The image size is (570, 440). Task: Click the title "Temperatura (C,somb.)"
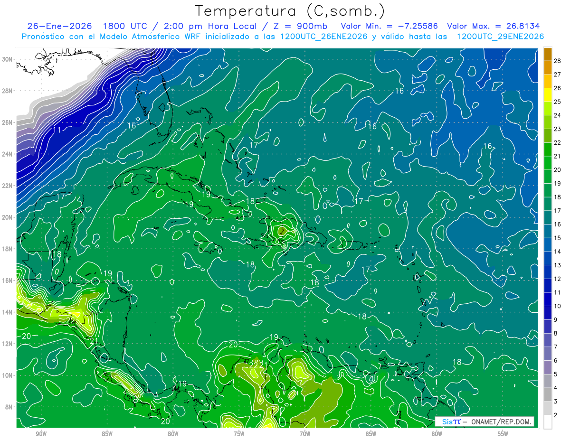point(290,11)
